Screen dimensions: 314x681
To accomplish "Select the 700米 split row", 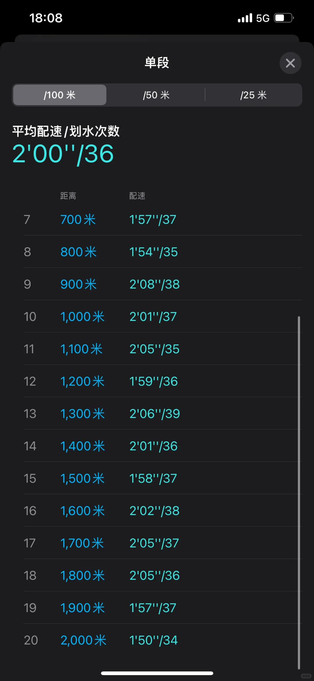I will tap(163, 219).
